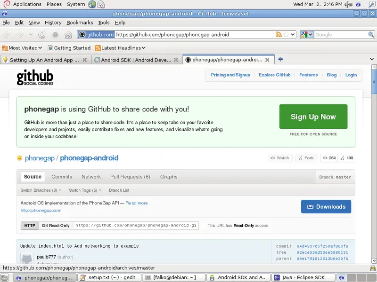The height and width of the screenshot is (282, 377).
Task: Select the Git Read-Only clone URL option
Action: point(56,226)
